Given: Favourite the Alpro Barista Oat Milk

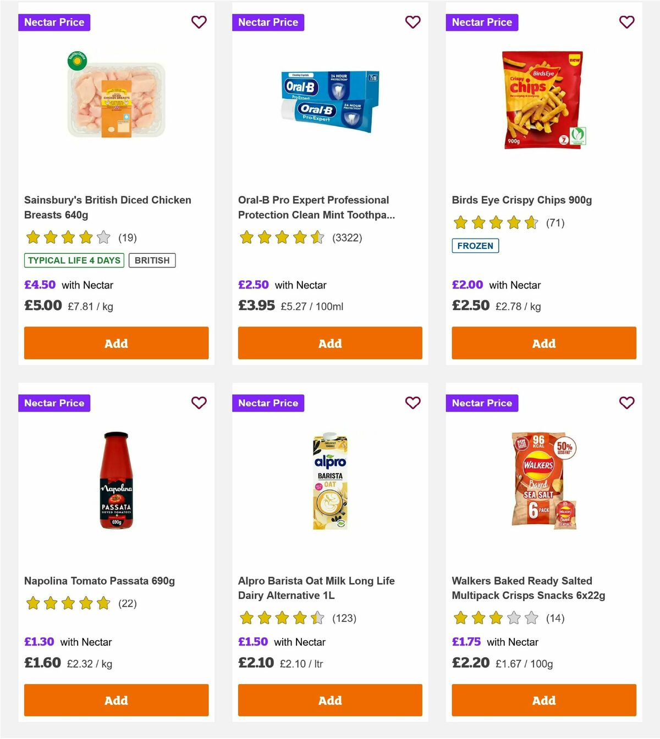Looking at the screenshot, I should click(413, 403).
